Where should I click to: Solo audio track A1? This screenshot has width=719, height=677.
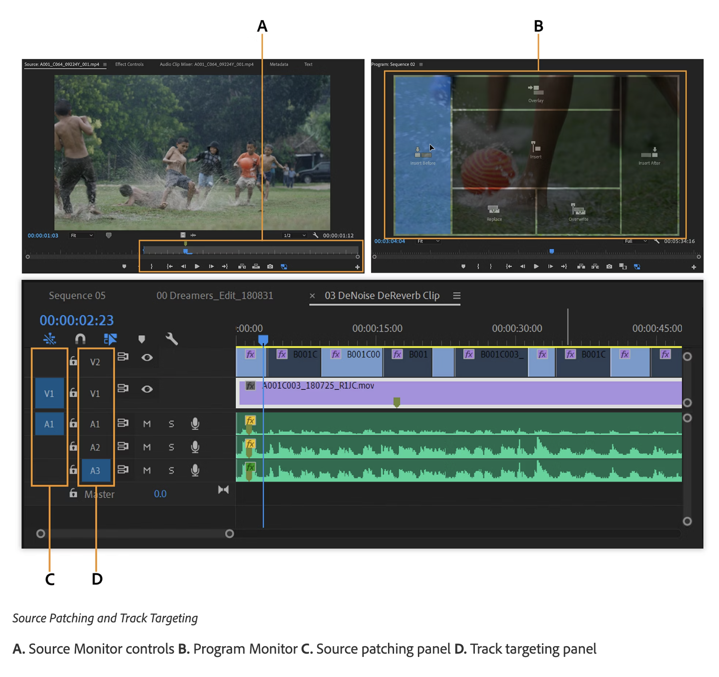tap(171, 423)
